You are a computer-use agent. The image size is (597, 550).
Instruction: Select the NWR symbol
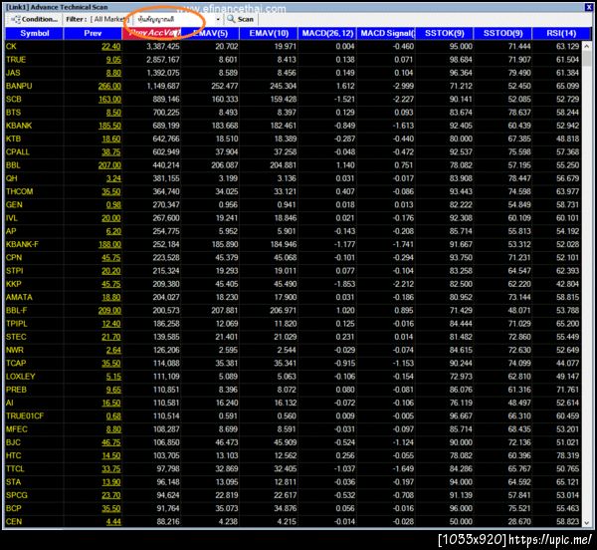(15, 351)
